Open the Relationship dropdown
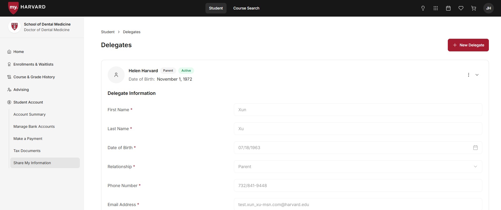 tap(358, 167)
